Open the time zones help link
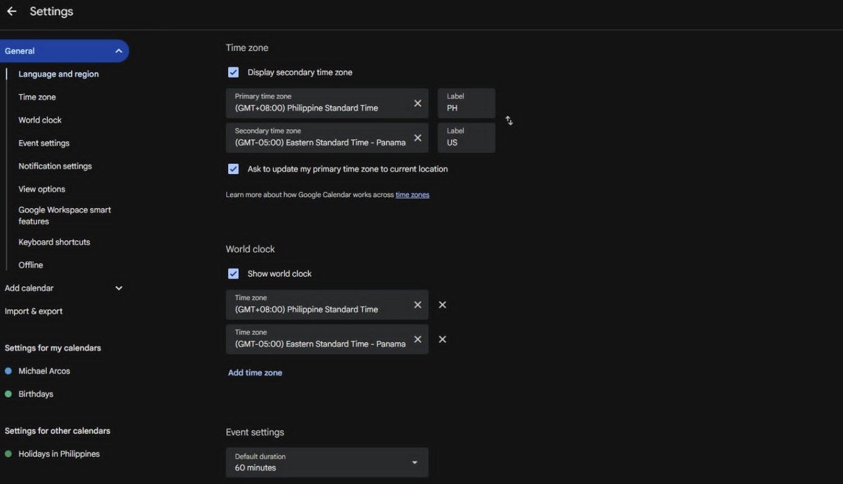Screen dimensions: 843x484 (x=412, y=195)
